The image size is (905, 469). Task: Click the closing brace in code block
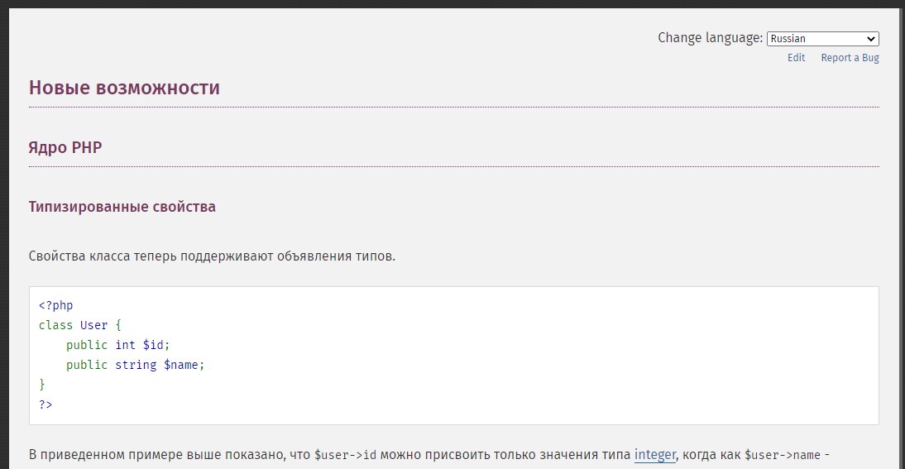tap(42, 385)
